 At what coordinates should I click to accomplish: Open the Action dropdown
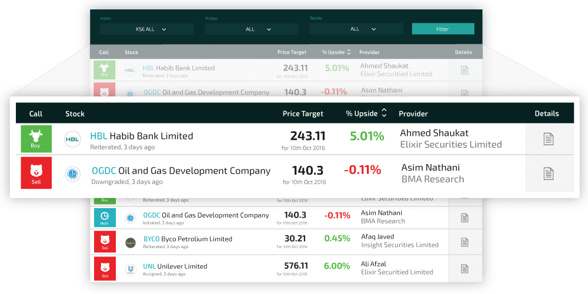point(252,29)
